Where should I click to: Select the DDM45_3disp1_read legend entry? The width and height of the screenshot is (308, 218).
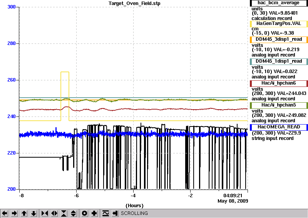click(x=279, y=40)
